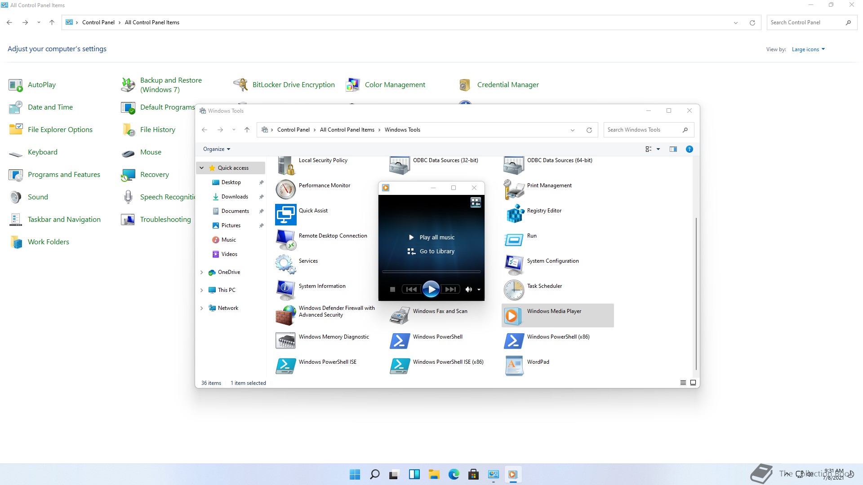863x485 pixels.
Task: Open System Configuration
Action: (x=542, y=265)
